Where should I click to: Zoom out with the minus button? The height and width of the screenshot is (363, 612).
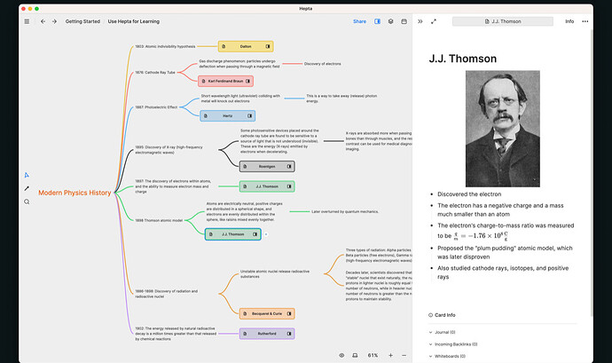point(404,356)
